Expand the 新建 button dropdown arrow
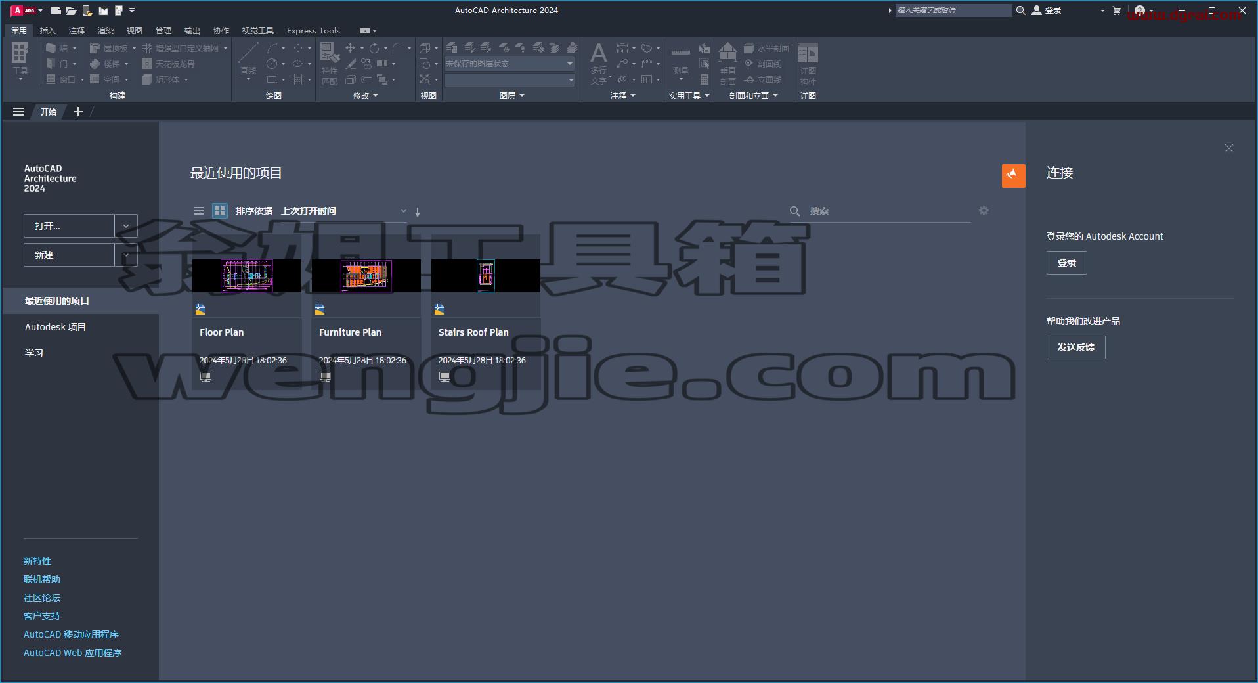This screenshot has width=1258, height=683. coord(126,255)
